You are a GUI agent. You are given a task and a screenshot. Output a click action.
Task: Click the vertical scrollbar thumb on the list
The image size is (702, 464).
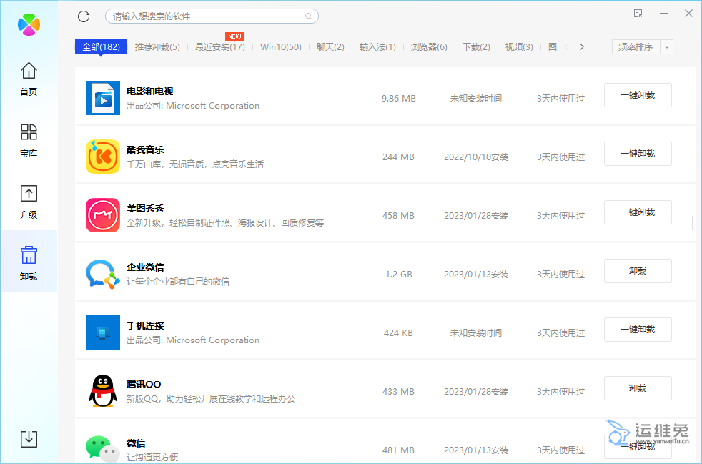coord(693,223)
